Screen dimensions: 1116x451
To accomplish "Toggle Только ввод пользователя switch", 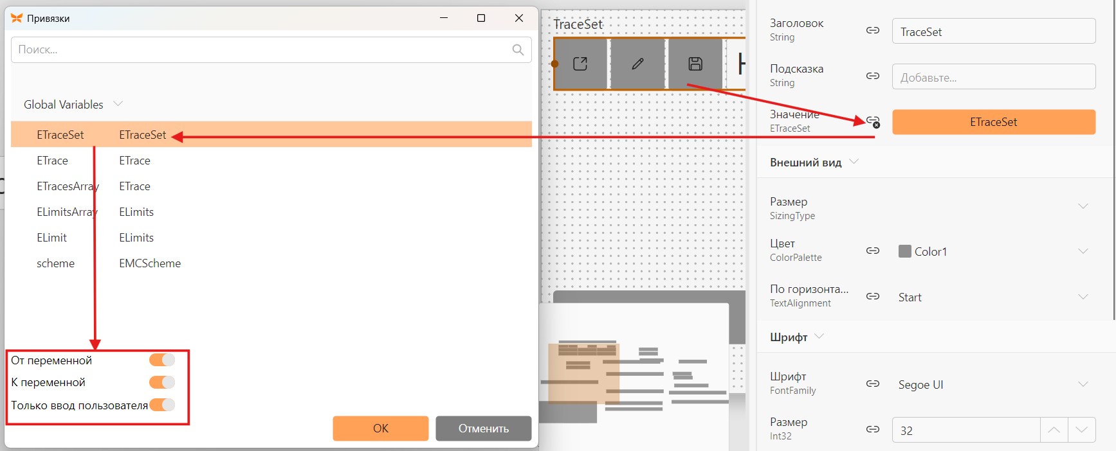I will tap(162, 405).
